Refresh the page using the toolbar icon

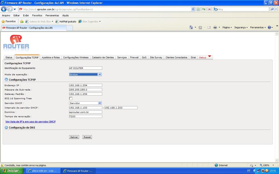coord(204,9)
